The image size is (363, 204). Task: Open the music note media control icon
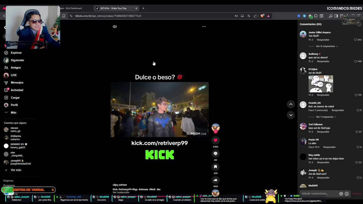(330, 16)
